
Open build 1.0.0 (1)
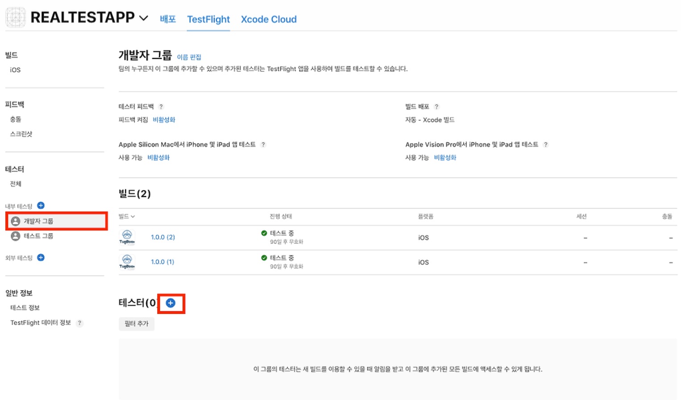[x=162, y=262]
